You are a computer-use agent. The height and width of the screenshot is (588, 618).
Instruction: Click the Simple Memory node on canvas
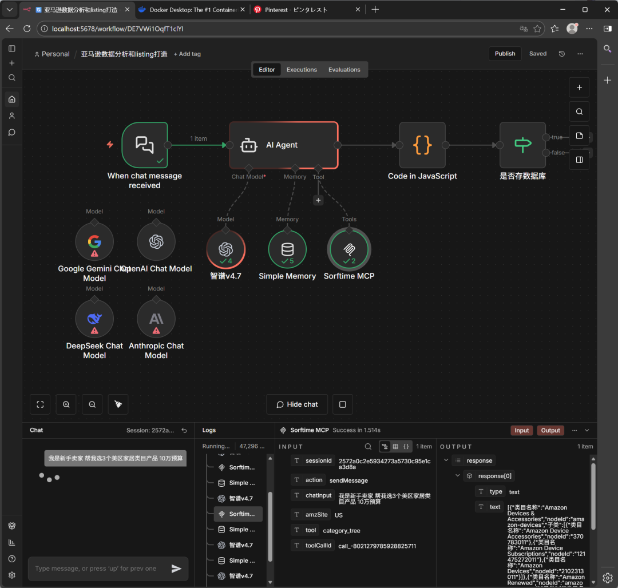pyautogui.click(x=287, y=249)
